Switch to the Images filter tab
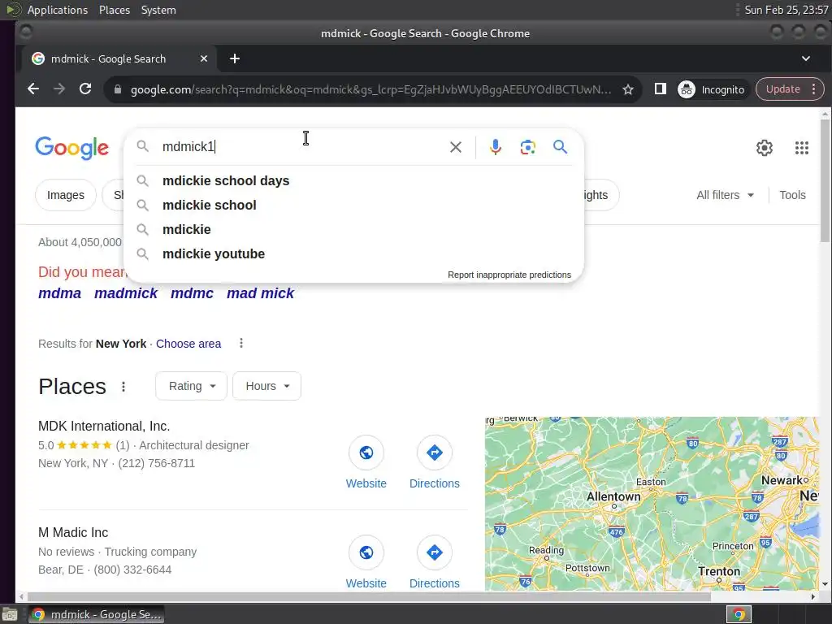Screen dimensions: 832x624 click(66, 195)
